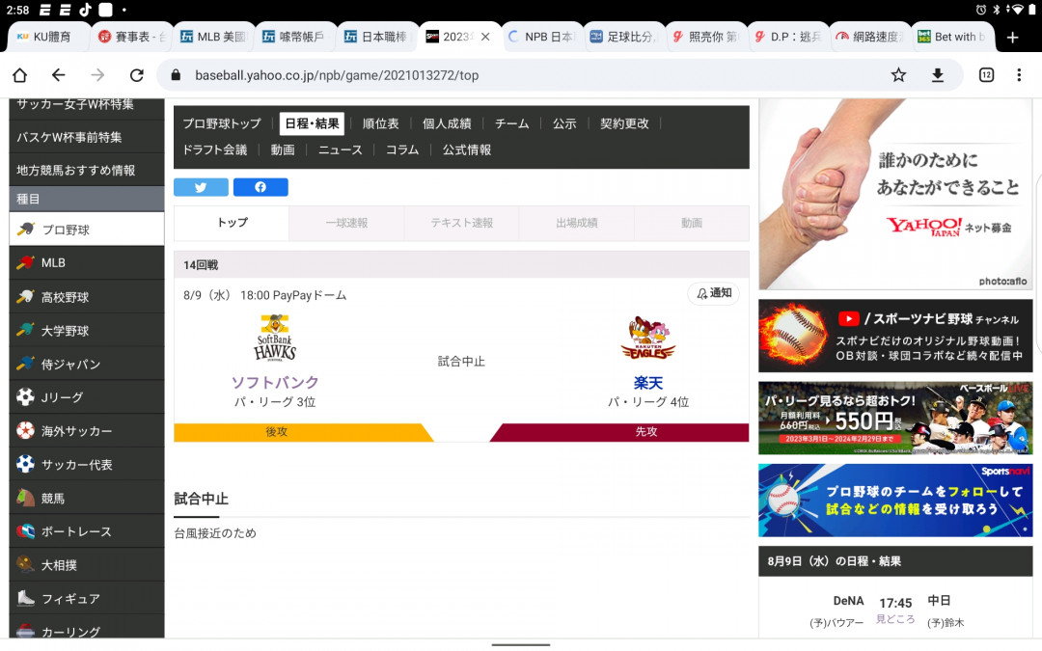Reload the current page
Screen dimensions: 1042x651
pos(137,75)
